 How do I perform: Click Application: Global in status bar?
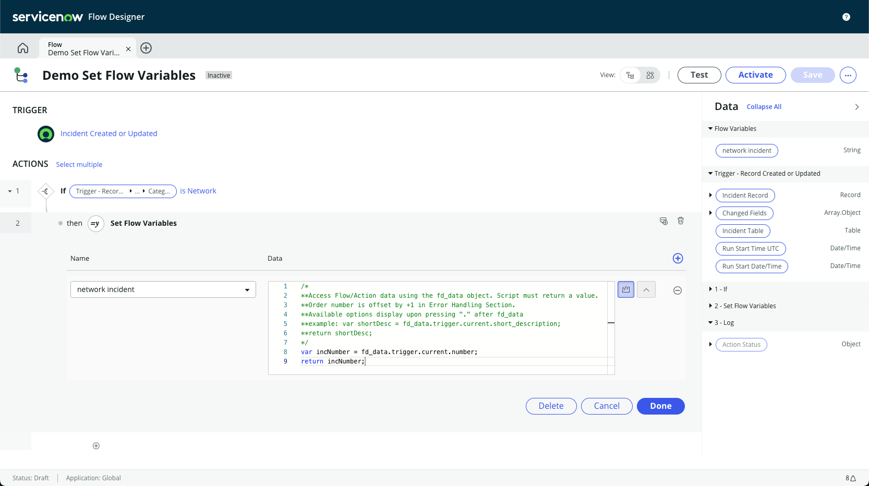coord(93,478)
